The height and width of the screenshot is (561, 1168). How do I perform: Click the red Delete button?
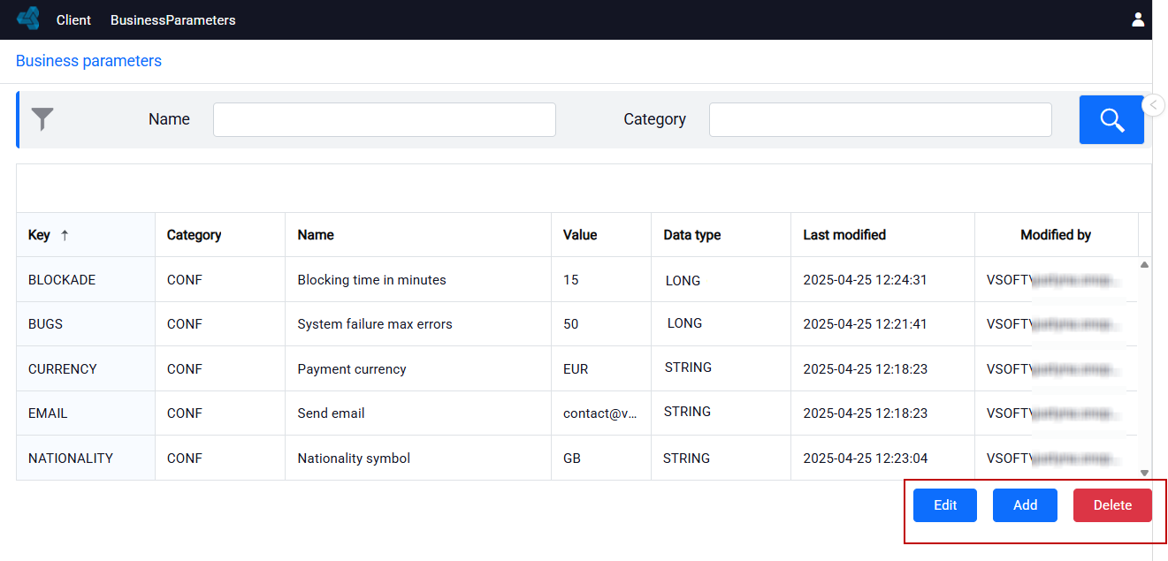(1112, 505)
